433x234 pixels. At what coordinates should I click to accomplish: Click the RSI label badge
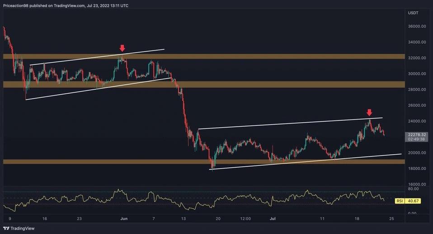click(400, 201)
